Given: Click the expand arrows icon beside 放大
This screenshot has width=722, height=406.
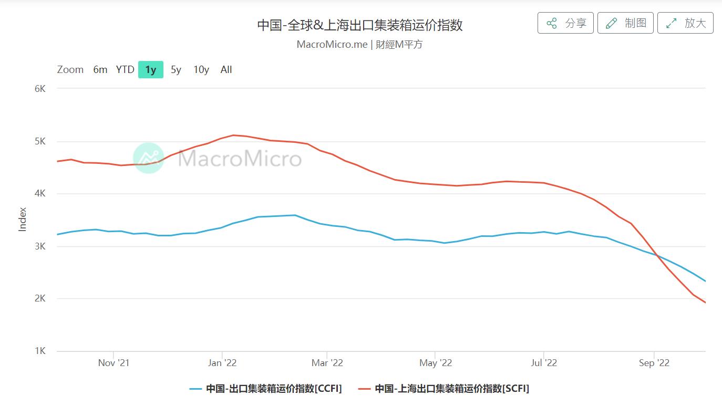Looking at the screenshot, I should [671, 23].
